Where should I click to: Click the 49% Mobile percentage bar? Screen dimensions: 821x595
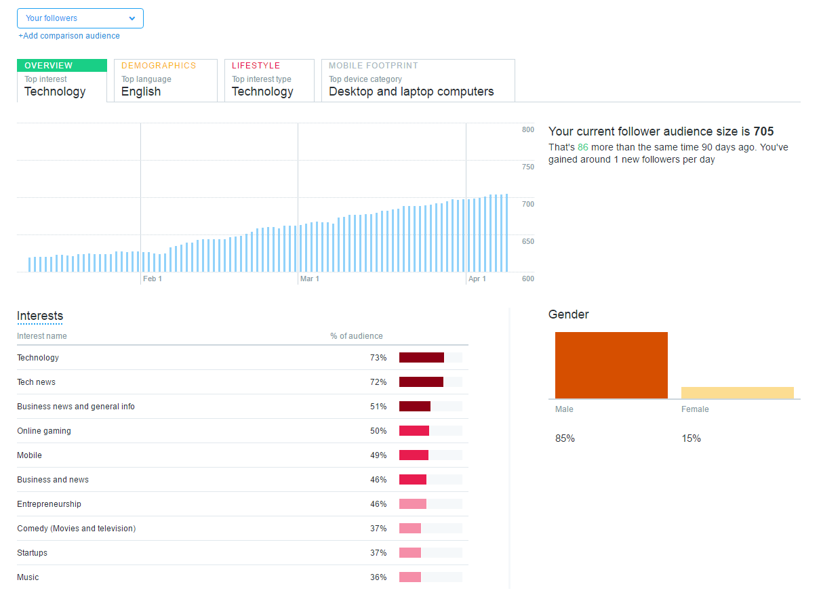tap(414, 455)
